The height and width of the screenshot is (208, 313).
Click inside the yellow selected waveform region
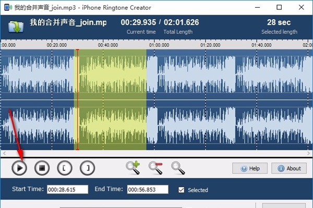[110, 99]
